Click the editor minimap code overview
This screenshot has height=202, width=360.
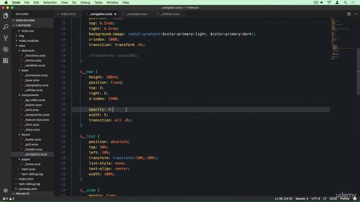[x=343, y=39]
